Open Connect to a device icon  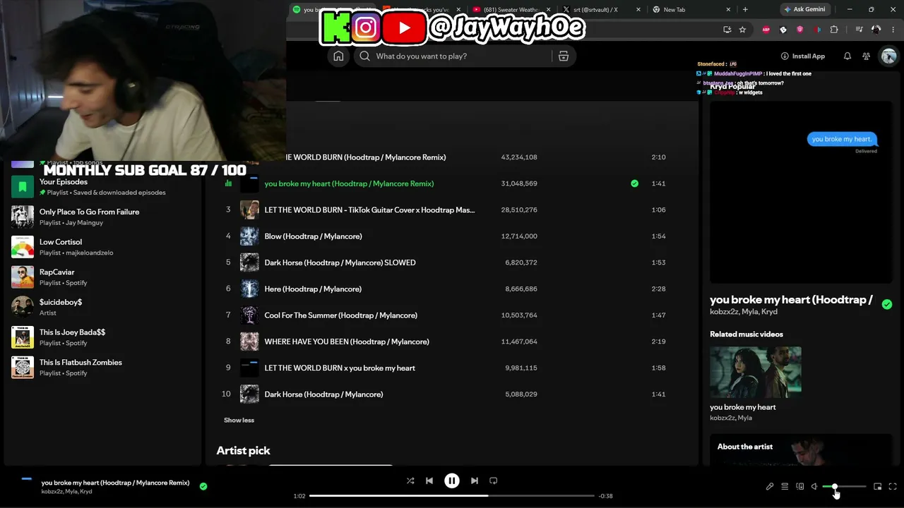coord(800,487)
